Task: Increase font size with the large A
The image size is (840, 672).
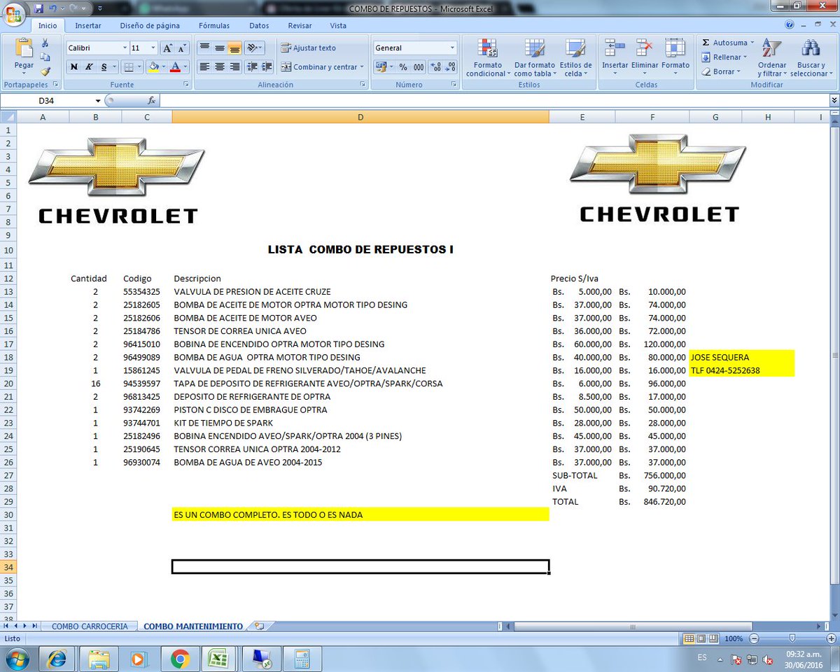Action: point(167,48)
